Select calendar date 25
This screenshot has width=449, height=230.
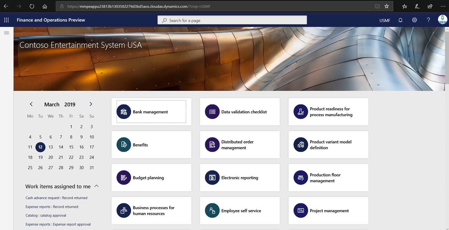(x=30, y=168)
